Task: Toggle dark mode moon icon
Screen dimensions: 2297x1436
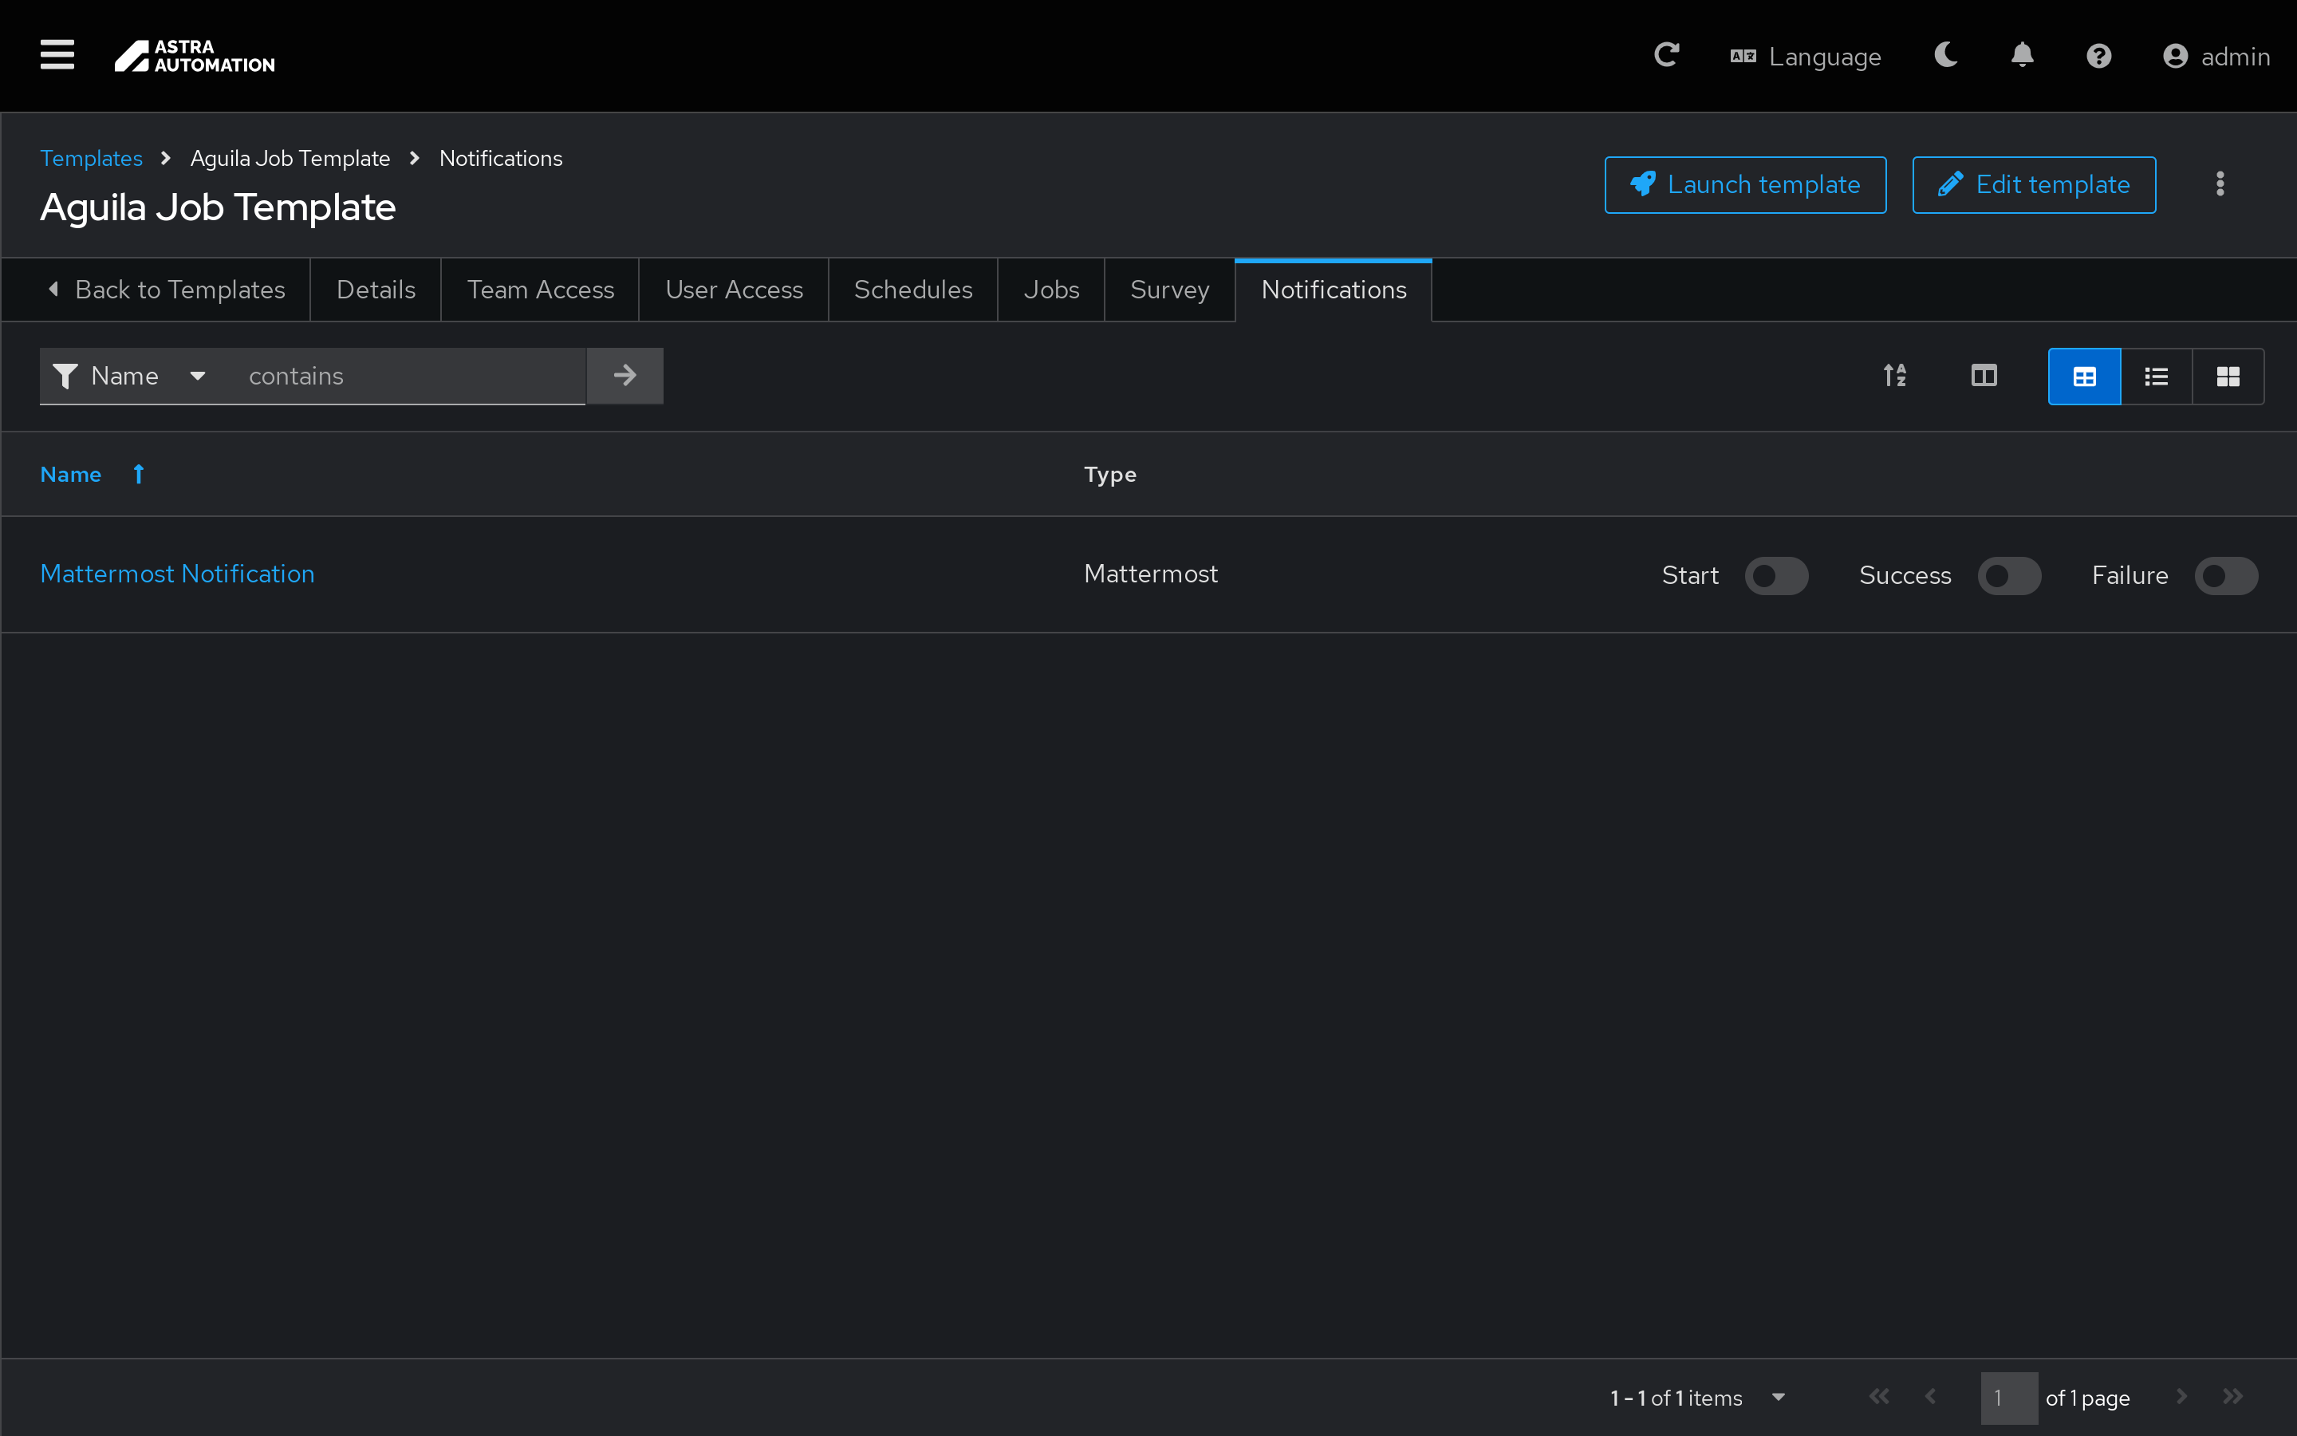Action: (1946, 55)
